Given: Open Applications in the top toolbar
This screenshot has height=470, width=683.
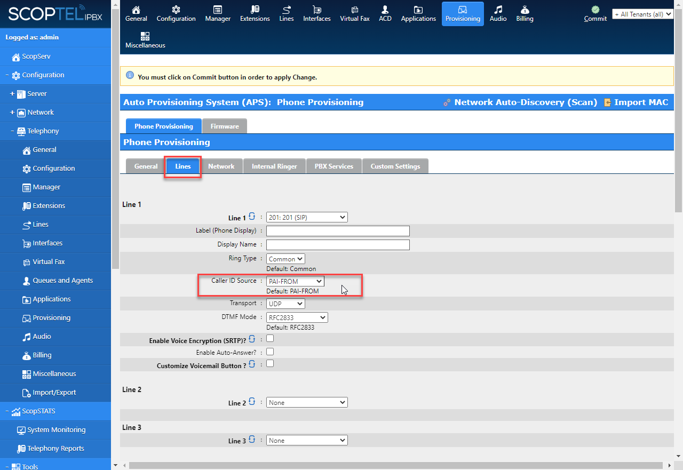Looking at the screenshot, I should 418,14.
